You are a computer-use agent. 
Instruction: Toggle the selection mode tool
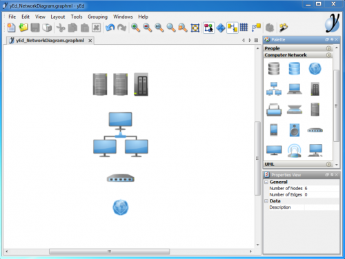(209, 28)
